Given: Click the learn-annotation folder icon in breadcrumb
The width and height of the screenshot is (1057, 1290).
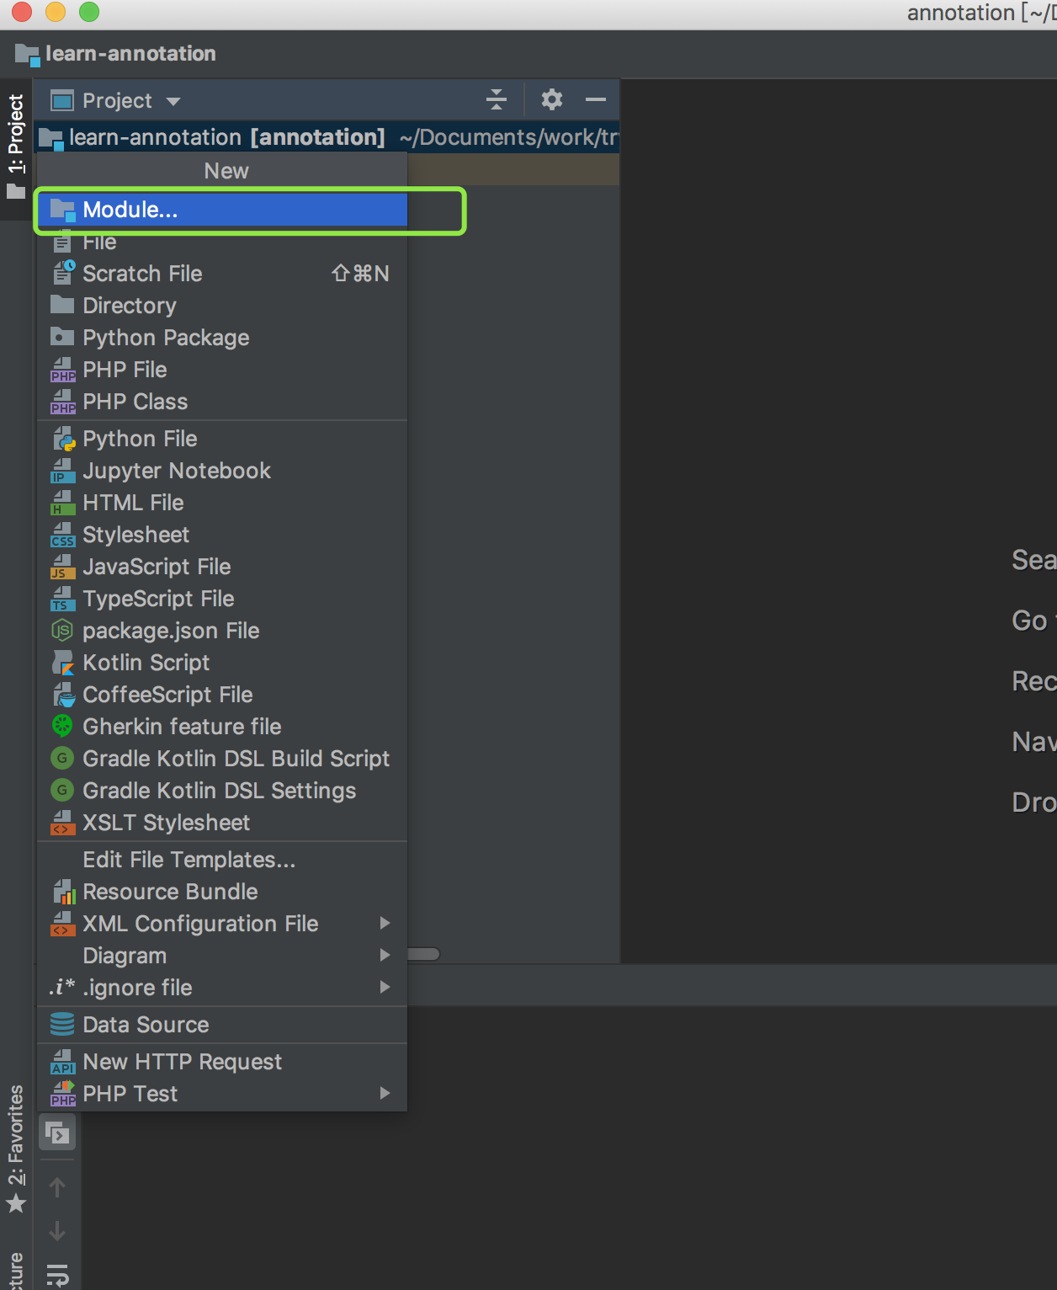Looking at the screenshot, I should pos(27,55).
